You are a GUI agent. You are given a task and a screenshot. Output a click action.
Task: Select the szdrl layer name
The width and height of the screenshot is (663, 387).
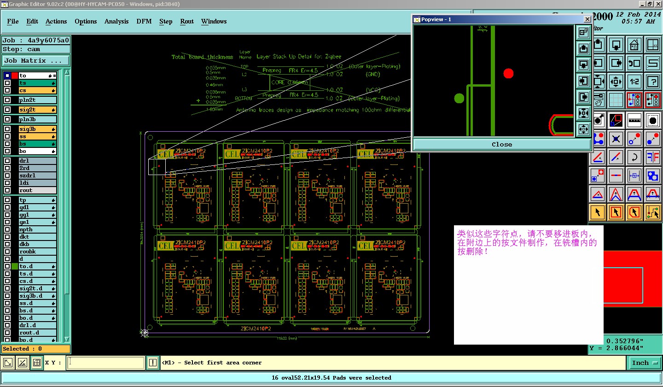tap(38, 176)
